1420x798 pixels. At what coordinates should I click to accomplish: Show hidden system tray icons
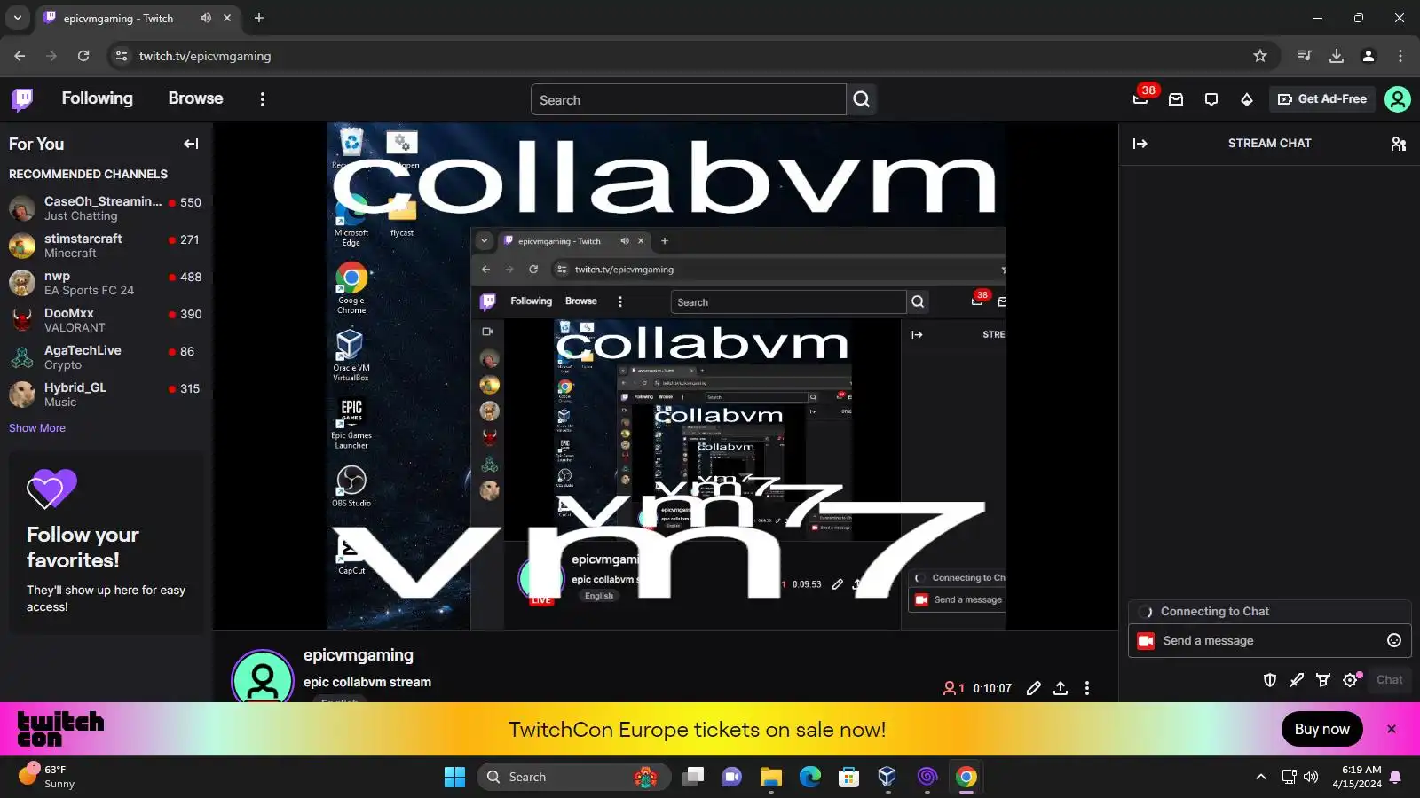(x=1260, y=777)
